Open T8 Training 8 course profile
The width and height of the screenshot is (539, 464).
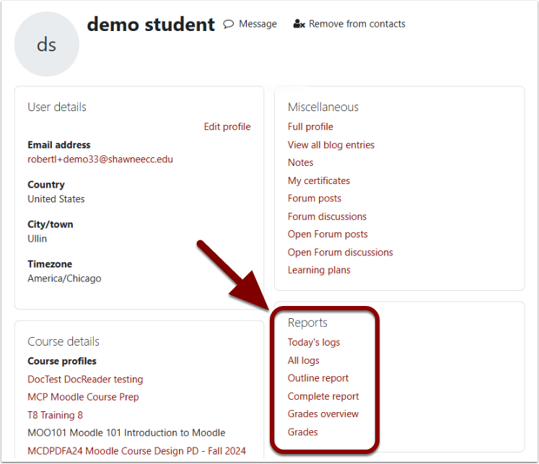55,416
